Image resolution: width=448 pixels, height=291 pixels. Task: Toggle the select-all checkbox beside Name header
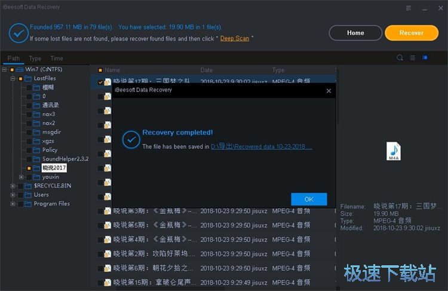click(100, 70)
